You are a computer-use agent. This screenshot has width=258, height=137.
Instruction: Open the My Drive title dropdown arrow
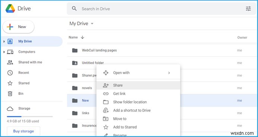click(x=92, y=24)
